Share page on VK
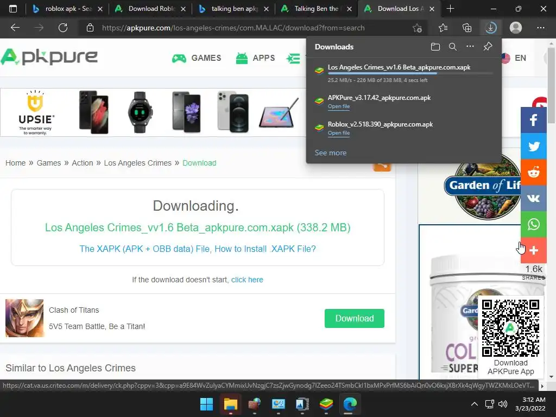 coord(533,198)
